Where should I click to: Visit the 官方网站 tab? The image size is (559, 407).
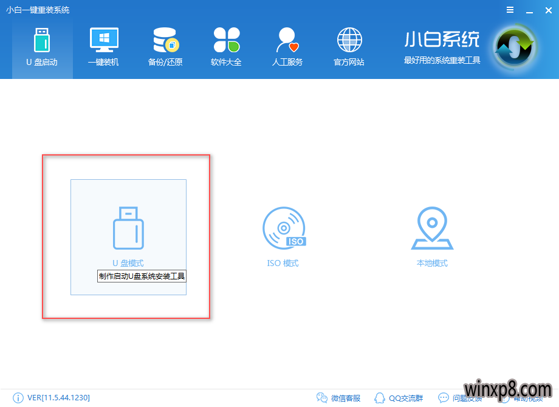point(349,48)
